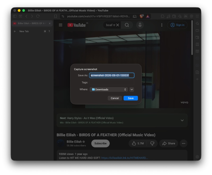Go to YouTube home via logo
212x175 pixels.
click(77, 25)
